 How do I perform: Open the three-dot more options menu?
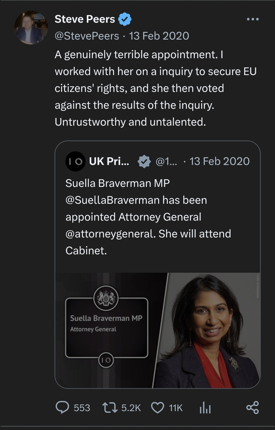253,19
